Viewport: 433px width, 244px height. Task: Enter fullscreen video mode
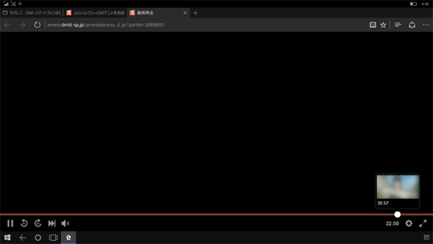pos(423,223)
